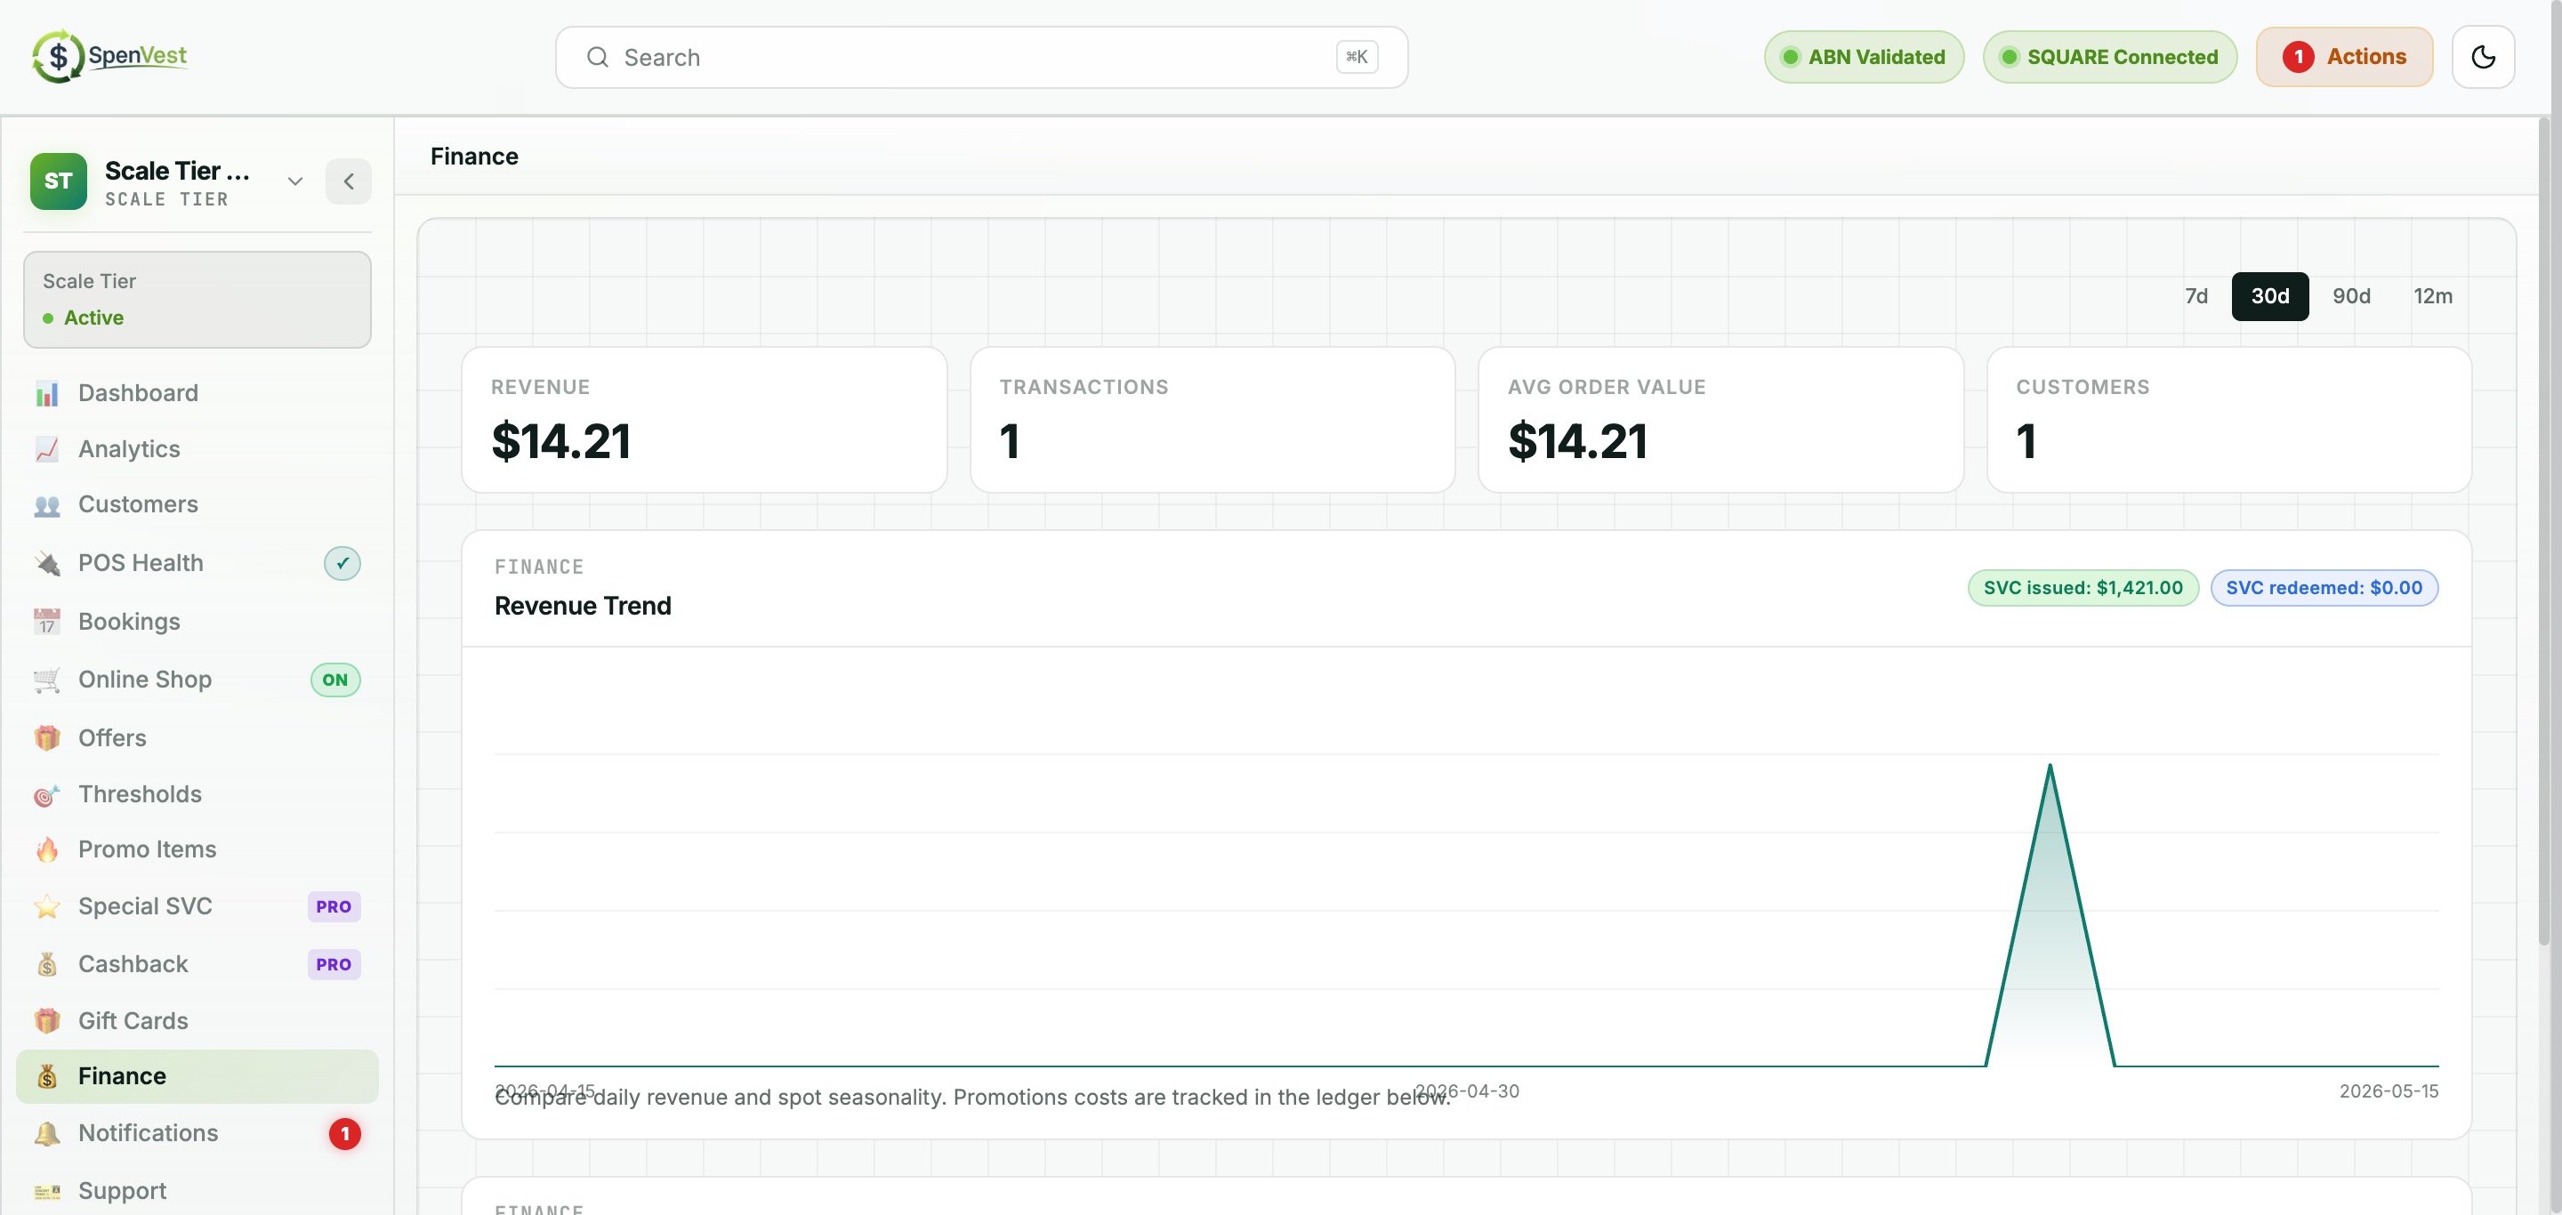
Task: Select the 30d time range
Action: pos(2269,296)
